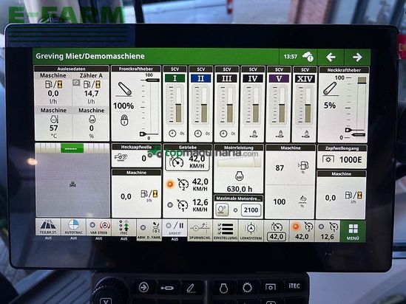Open the Auslesedaten panel header
Image resolution: width=406 pixels, height=304 pixels.
(x=71, y=69)
